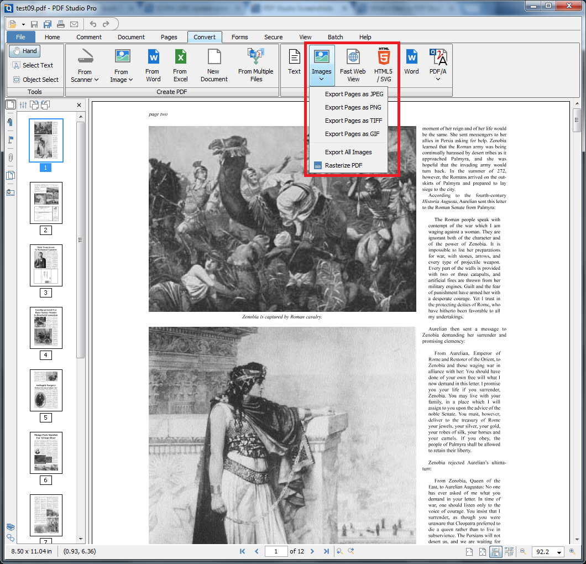Jump to the last page
Image resolution: width=586 pixels, height=564 pixels.
pos(326,551)
